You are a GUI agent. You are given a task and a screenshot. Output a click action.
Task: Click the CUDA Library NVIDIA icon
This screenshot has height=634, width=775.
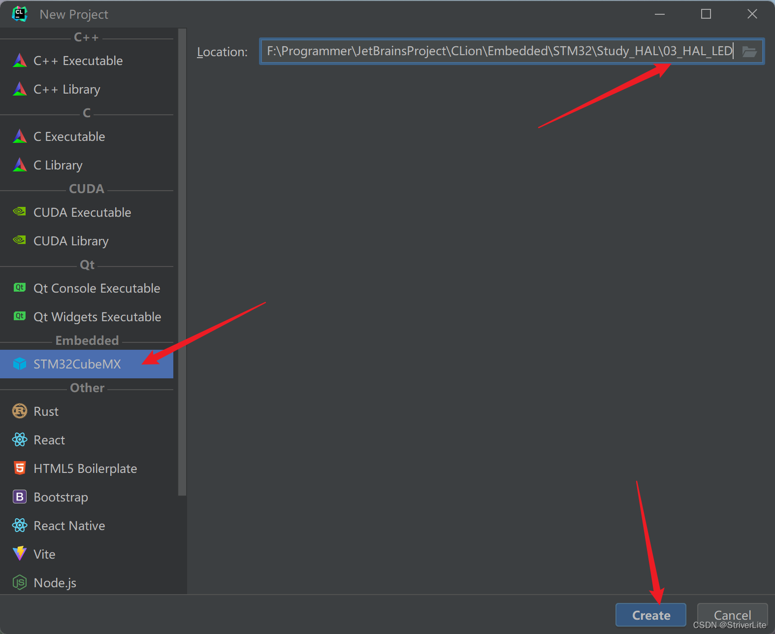pos(20,240)
